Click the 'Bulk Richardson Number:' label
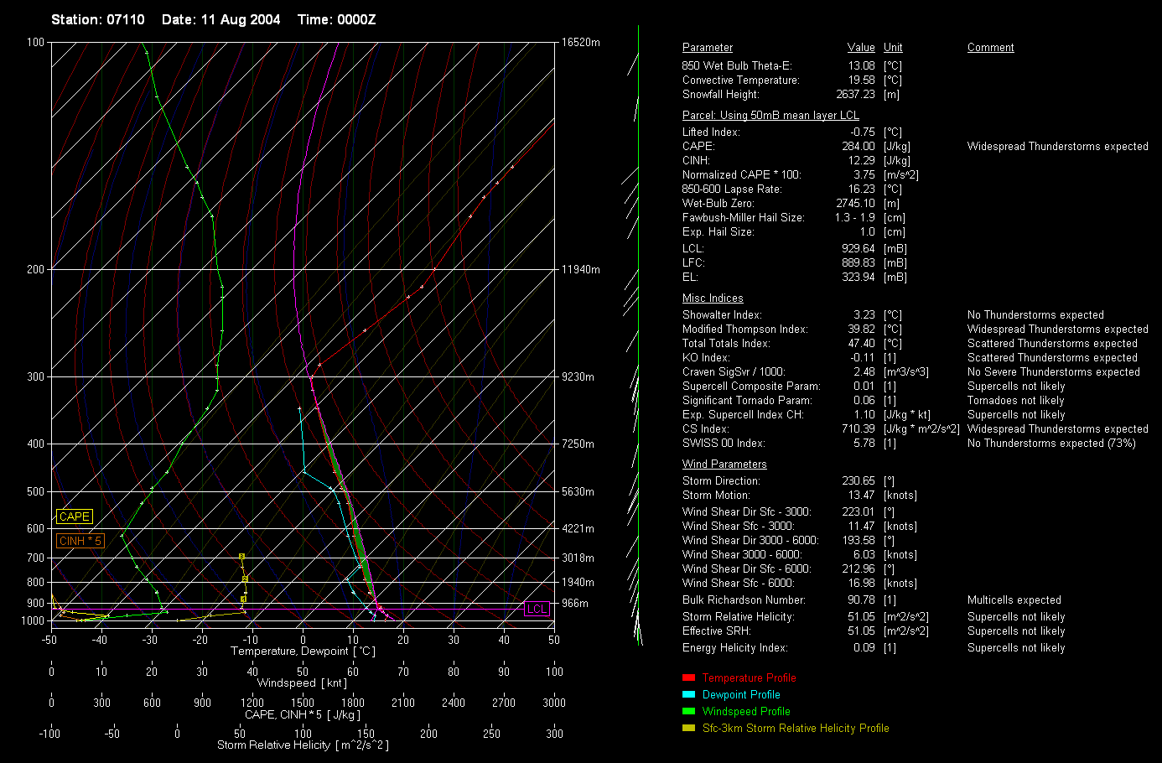 pos(744,599)
